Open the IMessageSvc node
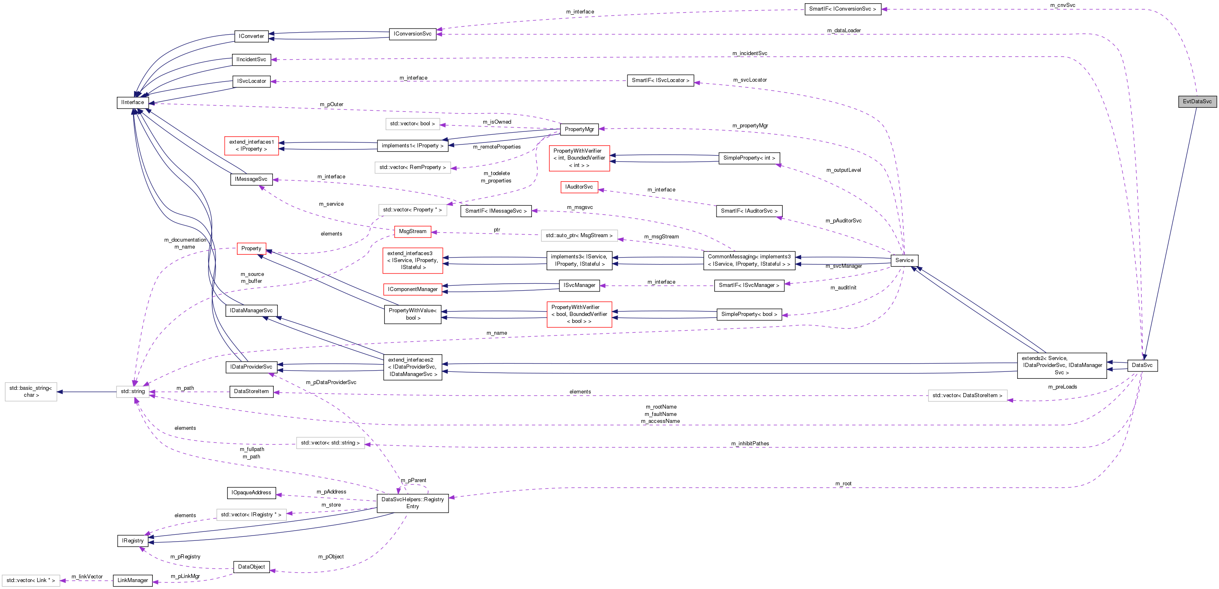This screenshot has width=1219, height=589. [x=251, y=179]
